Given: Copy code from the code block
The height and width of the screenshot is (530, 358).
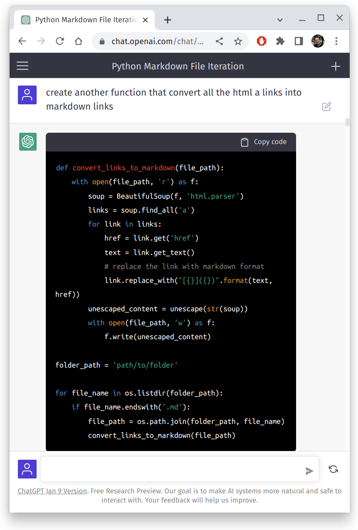Looking at the screenshot, I should 264,142.
